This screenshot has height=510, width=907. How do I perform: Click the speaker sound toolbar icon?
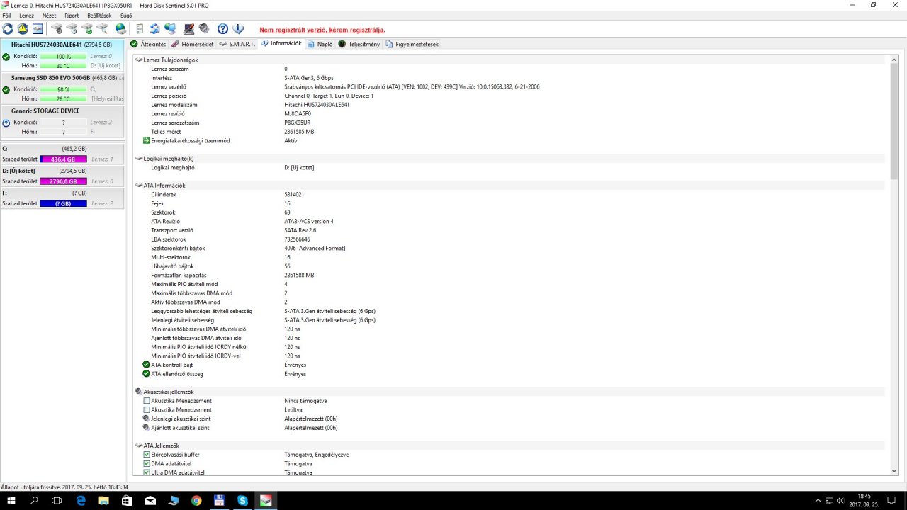point(204,29)
